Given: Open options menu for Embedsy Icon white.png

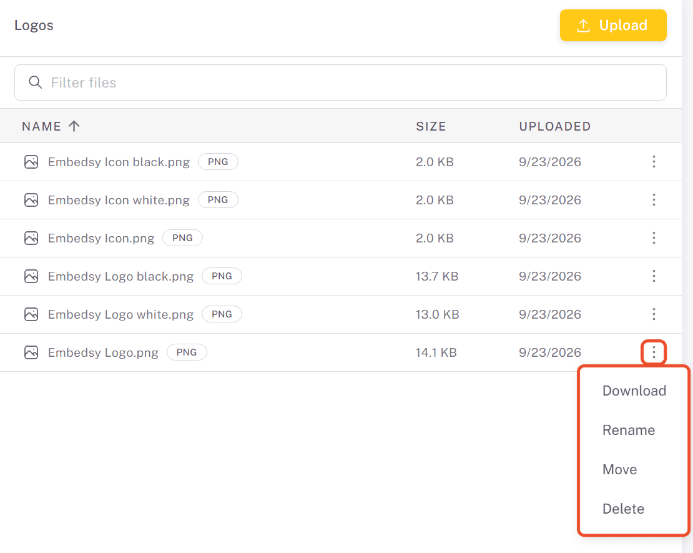Looking at the screenshot, I should pyautogui.click(x=654, y=199).
